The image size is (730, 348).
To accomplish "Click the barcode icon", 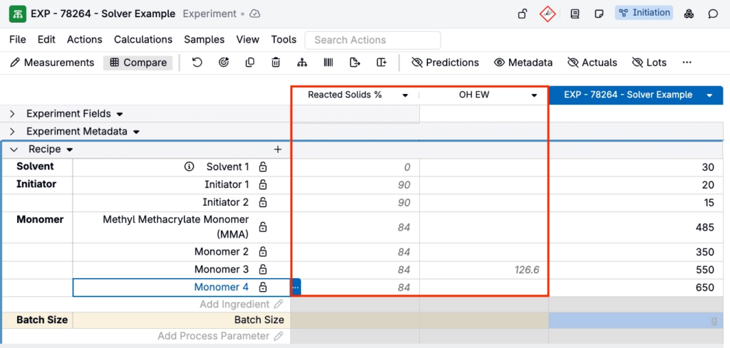I will (x=328, y=62).
